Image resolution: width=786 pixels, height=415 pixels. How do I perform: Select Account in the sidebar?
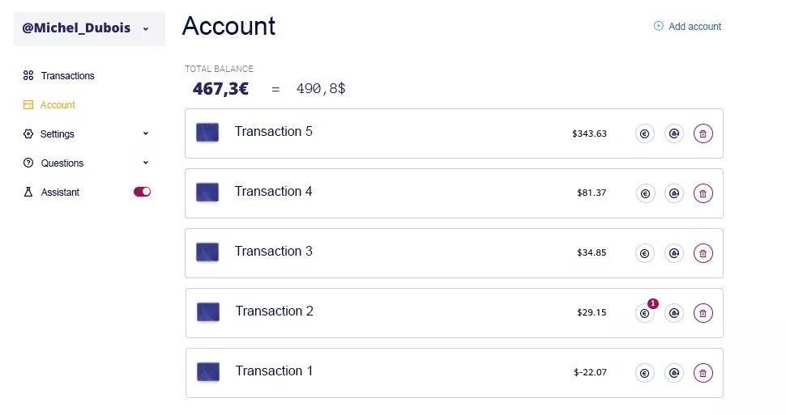pos(58,105)
